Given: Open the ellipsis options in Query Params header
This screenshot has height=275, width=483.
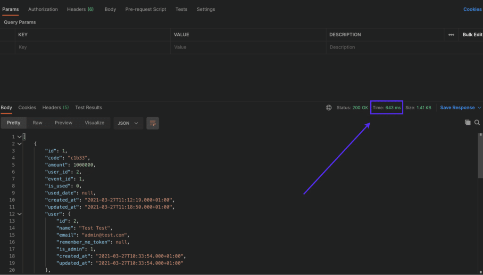Looking at the screenshot, I should tap(450, 34).
